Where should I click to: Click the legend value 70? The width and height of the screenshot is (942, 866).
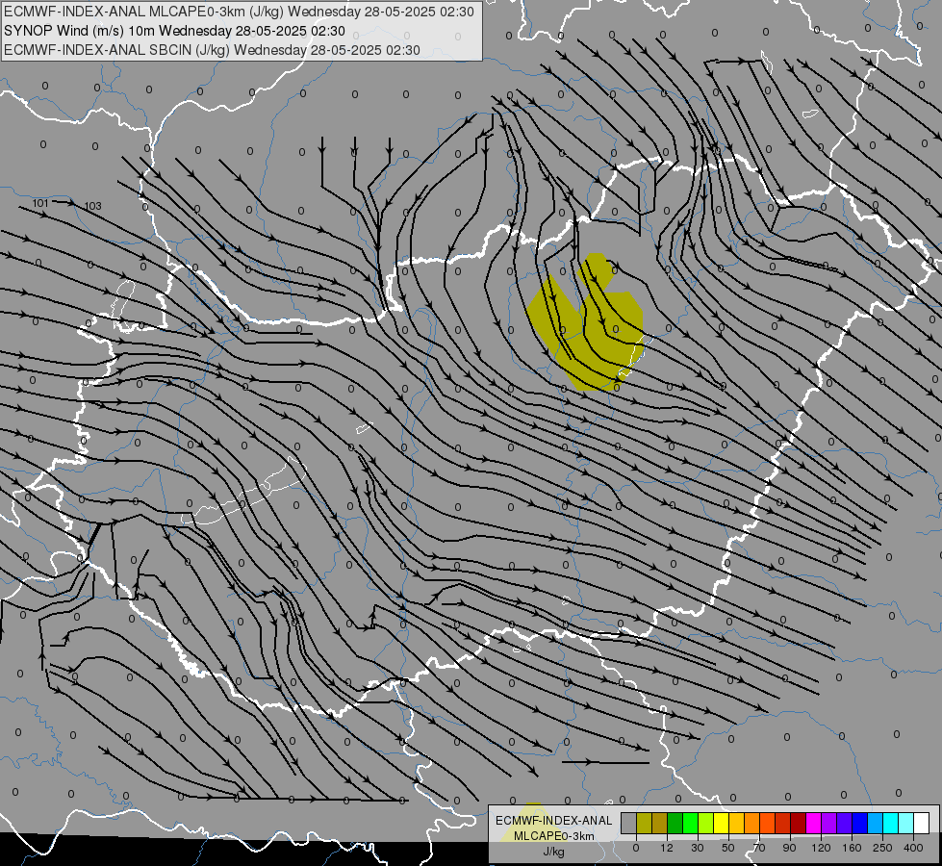[x=759, y=848]
